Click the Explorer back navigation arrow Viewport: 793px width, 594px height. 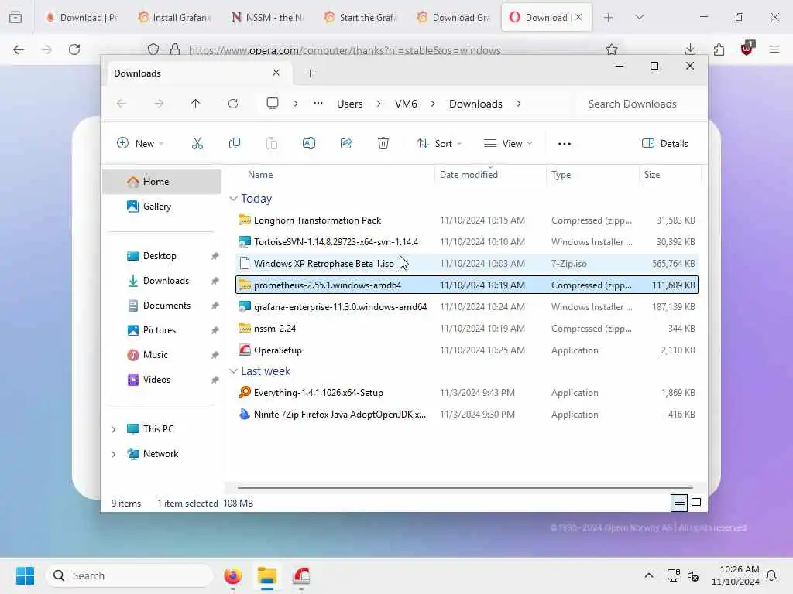click(122, 104)
